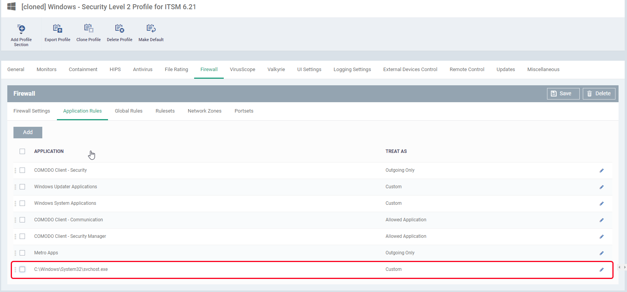Switch to the Valkyrie tab
This screenshot has width=627, height=292.
click(x=276, y=70)
